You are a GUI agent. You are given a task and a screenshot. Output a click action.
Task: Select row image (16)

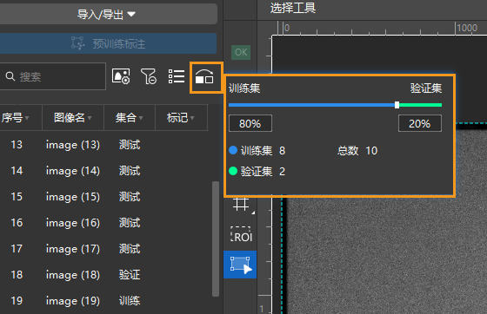[105, 223]
